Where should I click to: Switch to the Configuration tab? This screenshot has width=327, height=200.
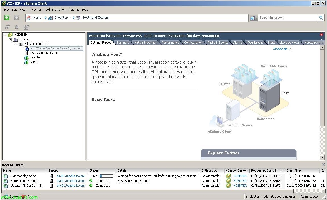pyautogui.click(x=193, y=43)
